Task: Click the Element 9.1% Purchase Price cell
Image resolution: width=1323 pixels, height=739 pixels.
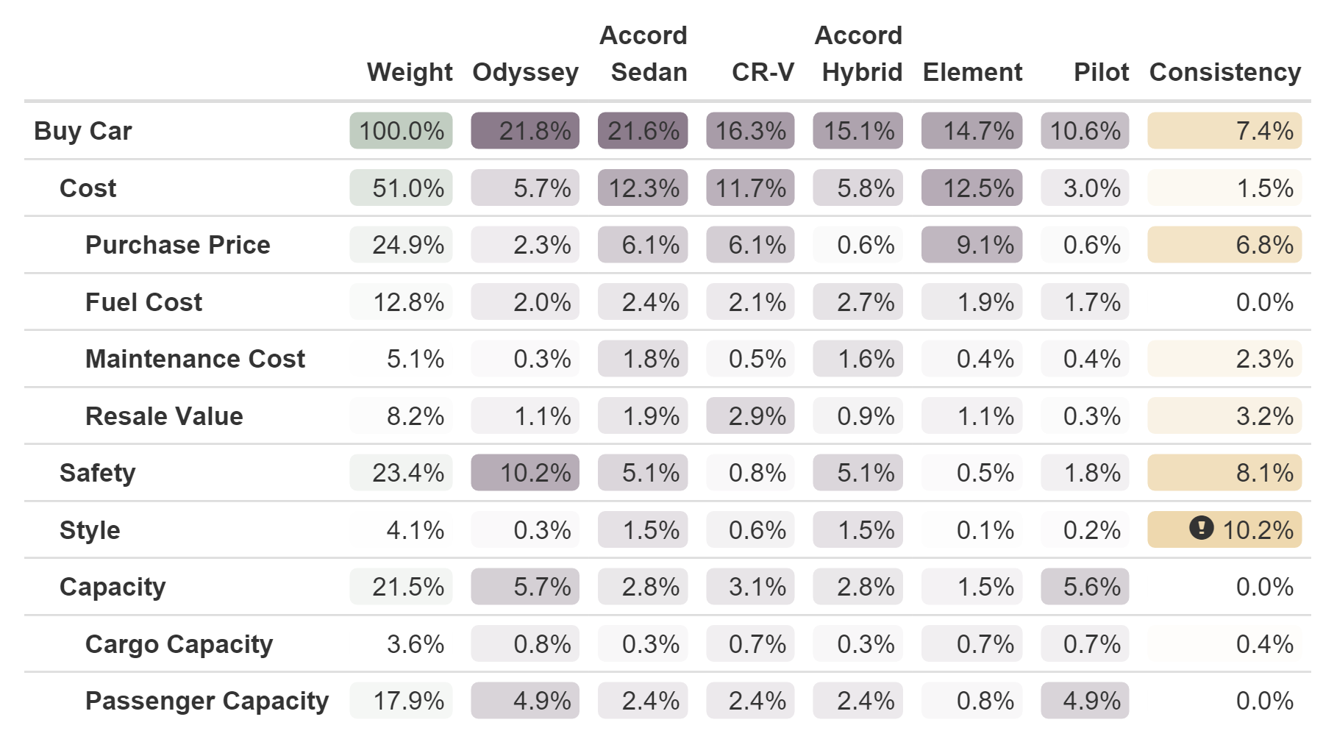Action: tap(971, 245)
